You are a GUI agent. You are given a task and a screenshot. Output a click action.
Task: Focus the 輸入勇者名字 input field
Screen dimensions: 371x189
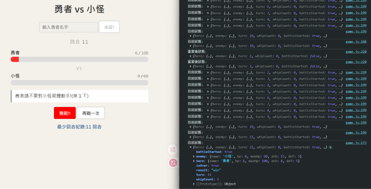tap(68, 27)
